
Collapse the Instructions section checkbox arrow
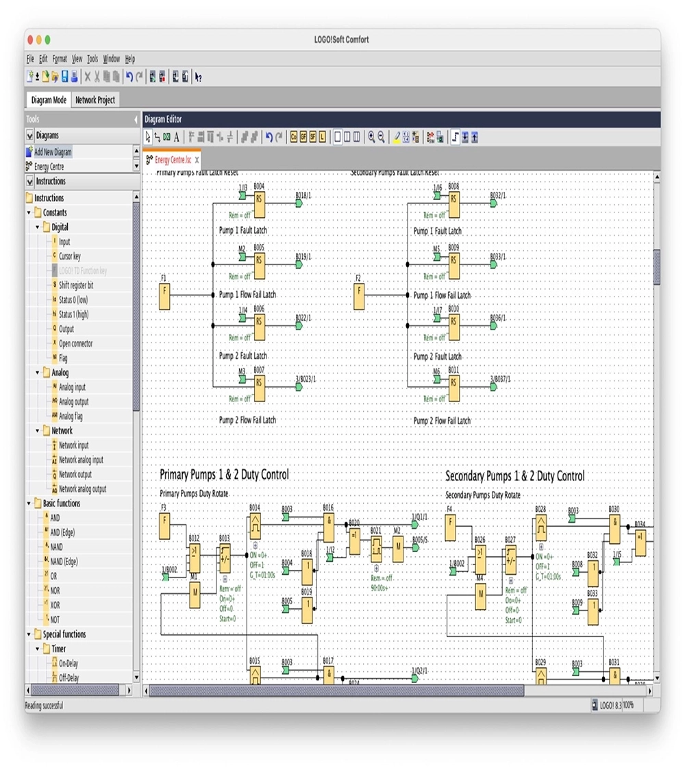pyautogui.click(x=30, y=182)
